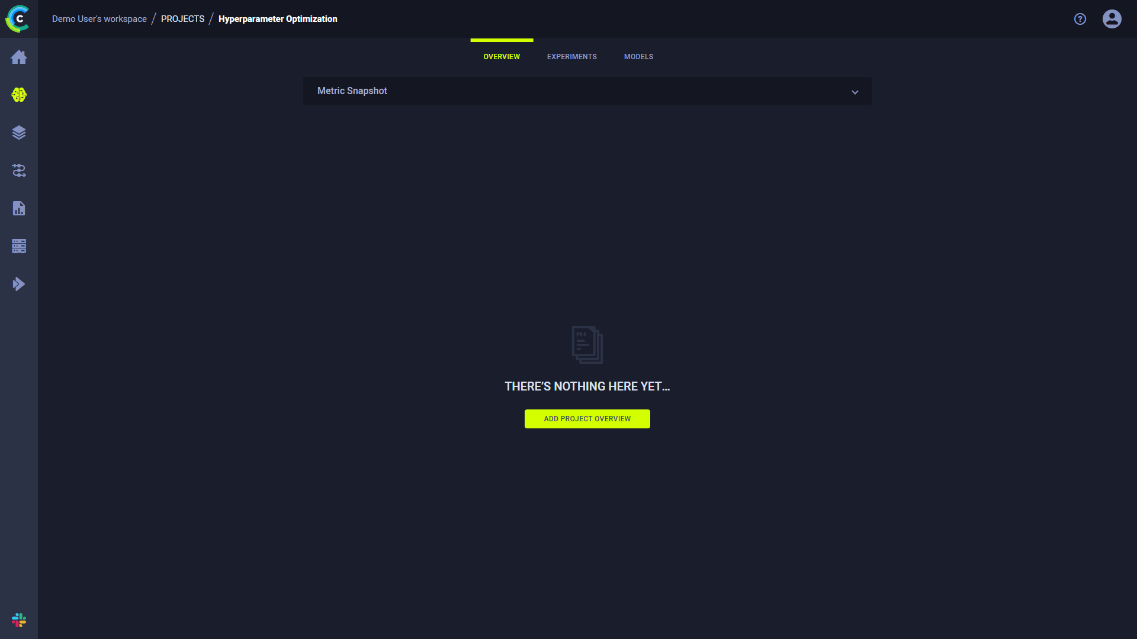Select the deploy/arrow icon in sidebar
Screen dimensions: 1137x639
[x=19, y=284]
